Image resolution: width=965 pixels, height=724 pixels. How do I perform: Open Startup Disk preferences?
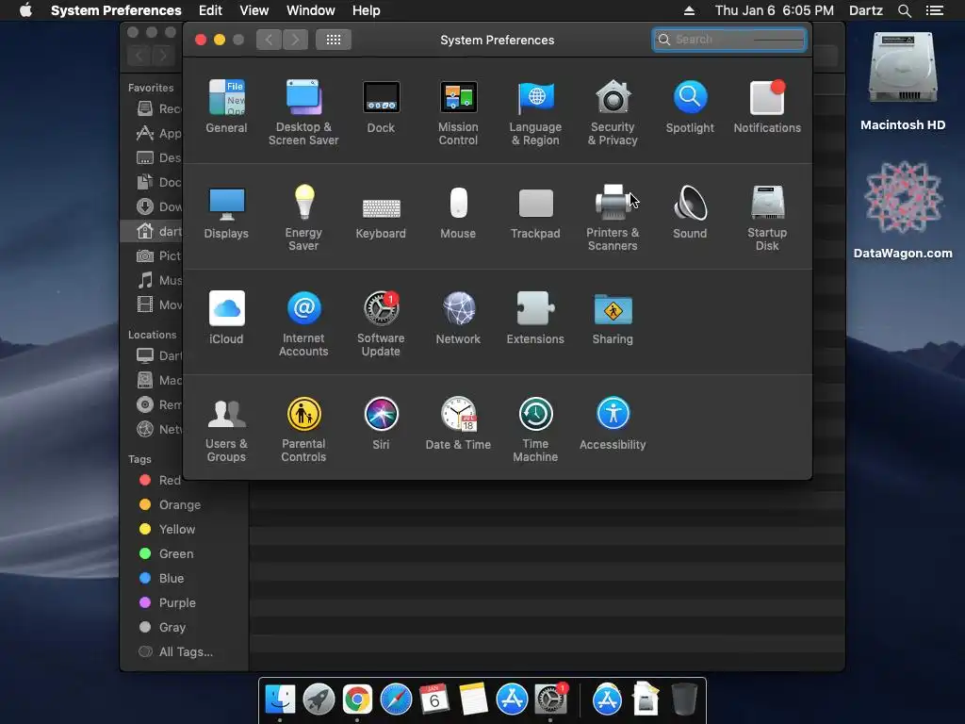tap(767, 218)
